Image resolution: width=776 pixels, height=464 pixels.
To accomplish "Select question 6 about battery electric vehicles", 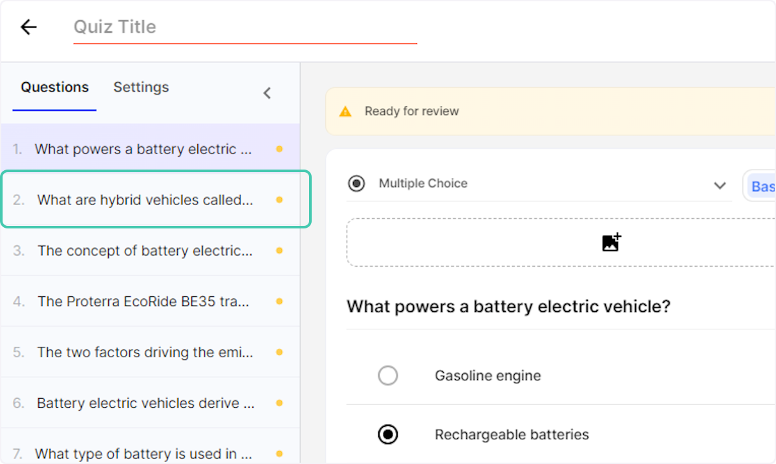I will pyautogui.click(x=145, y=403).
